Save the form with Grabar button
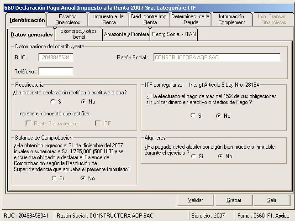 (x=234, y=200)
